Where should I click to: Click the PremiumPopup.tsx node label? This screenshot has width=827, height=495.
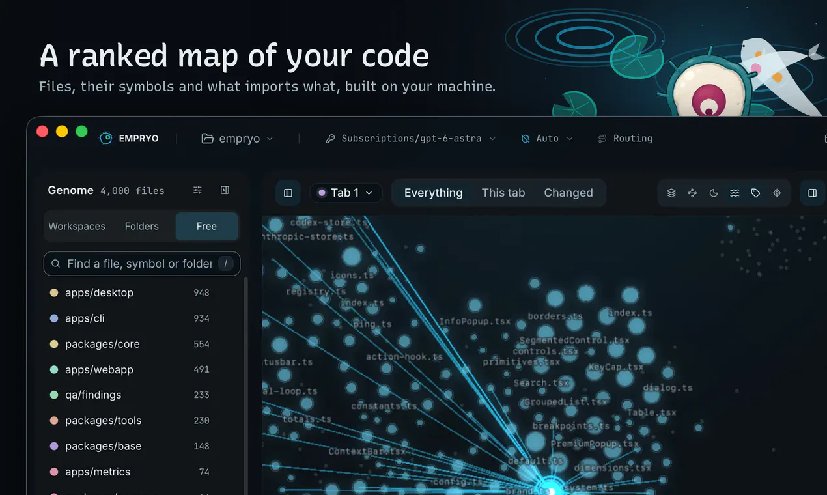pyautogui.click(x=595, y=444)
